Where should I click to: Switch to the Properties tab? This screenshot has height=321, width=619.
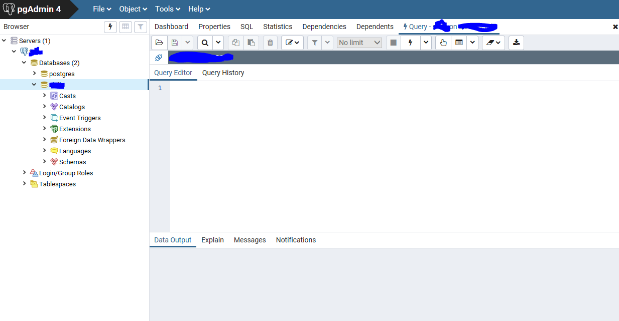[x=214, y=27]
